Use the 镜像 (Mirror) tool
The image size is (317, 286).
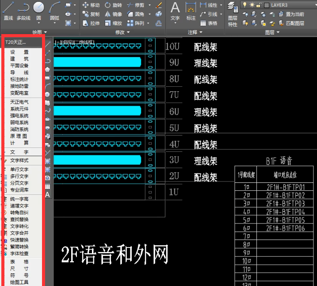113,14
